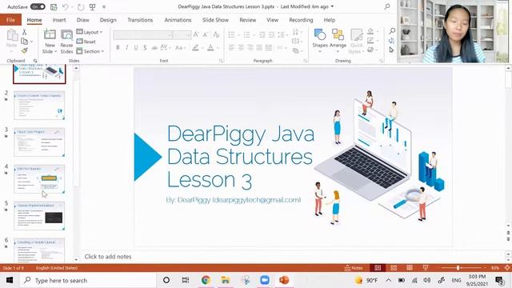Fit slide to current window icon
512x288 pixels.
[507, 268]
